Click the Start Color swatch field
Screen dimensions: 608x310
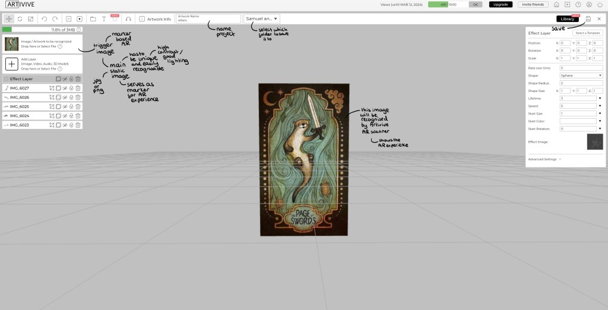(577, 121)
